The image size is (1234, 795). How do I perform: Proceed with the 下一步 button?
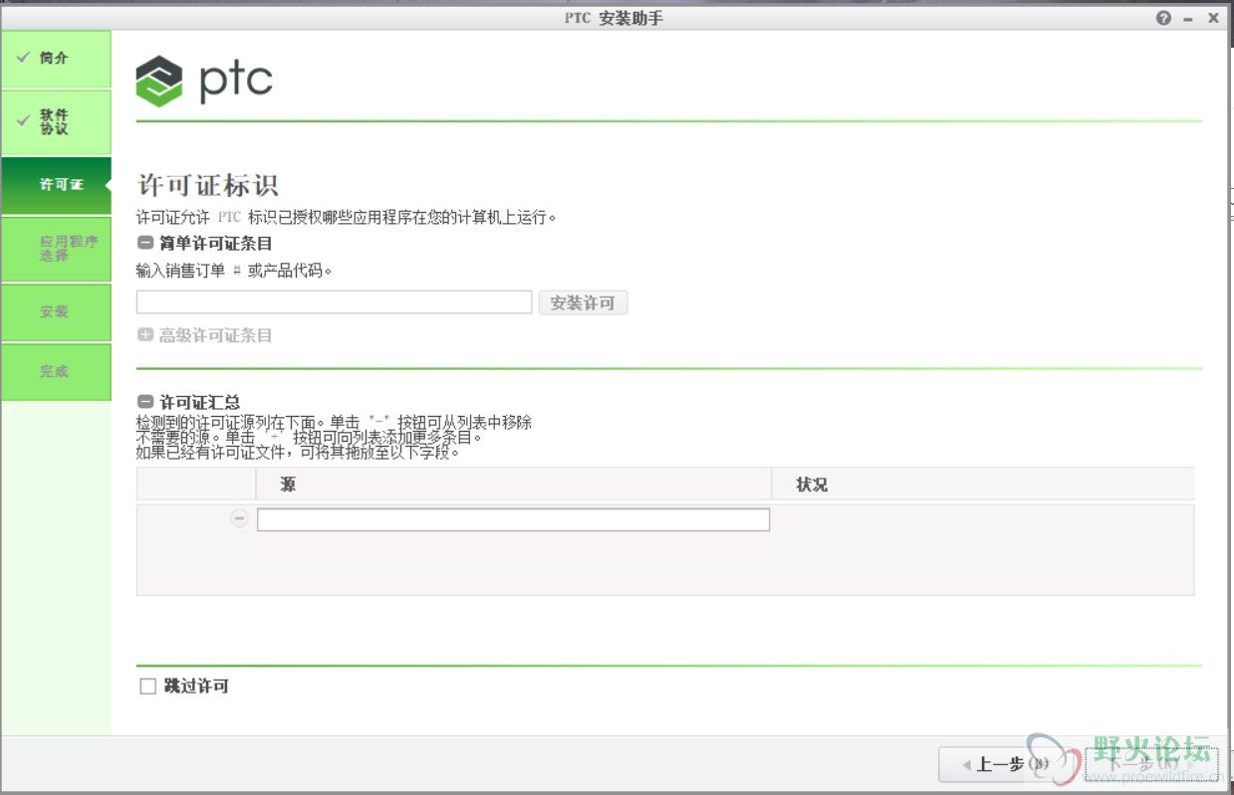point(1151,764)
